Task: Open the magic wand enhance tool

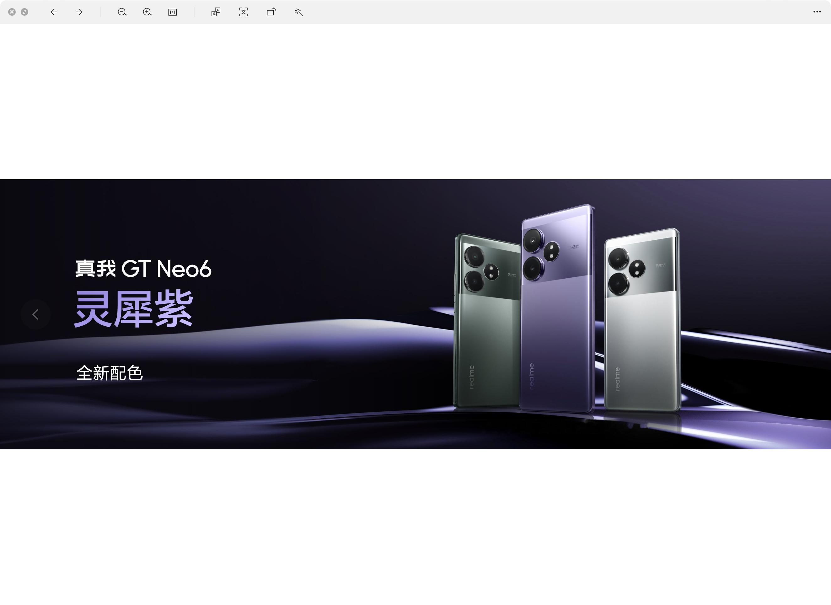Action: tap(299, 12)
